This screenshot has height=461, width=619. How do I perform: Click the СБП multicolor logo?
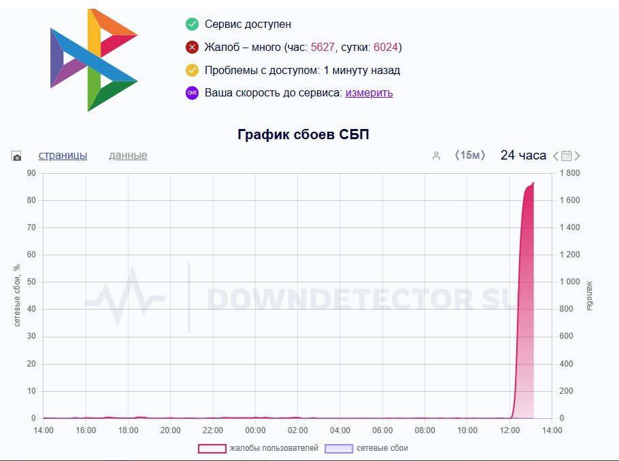pyautogui.click(x=94, y=60)
